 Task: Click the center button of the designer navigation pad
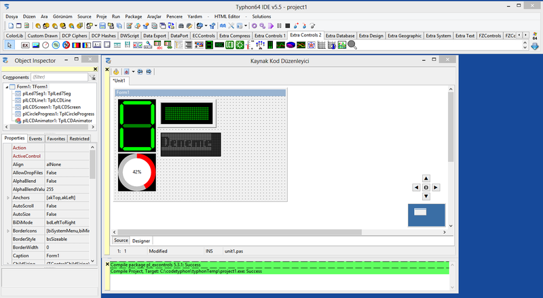point(426,188)
